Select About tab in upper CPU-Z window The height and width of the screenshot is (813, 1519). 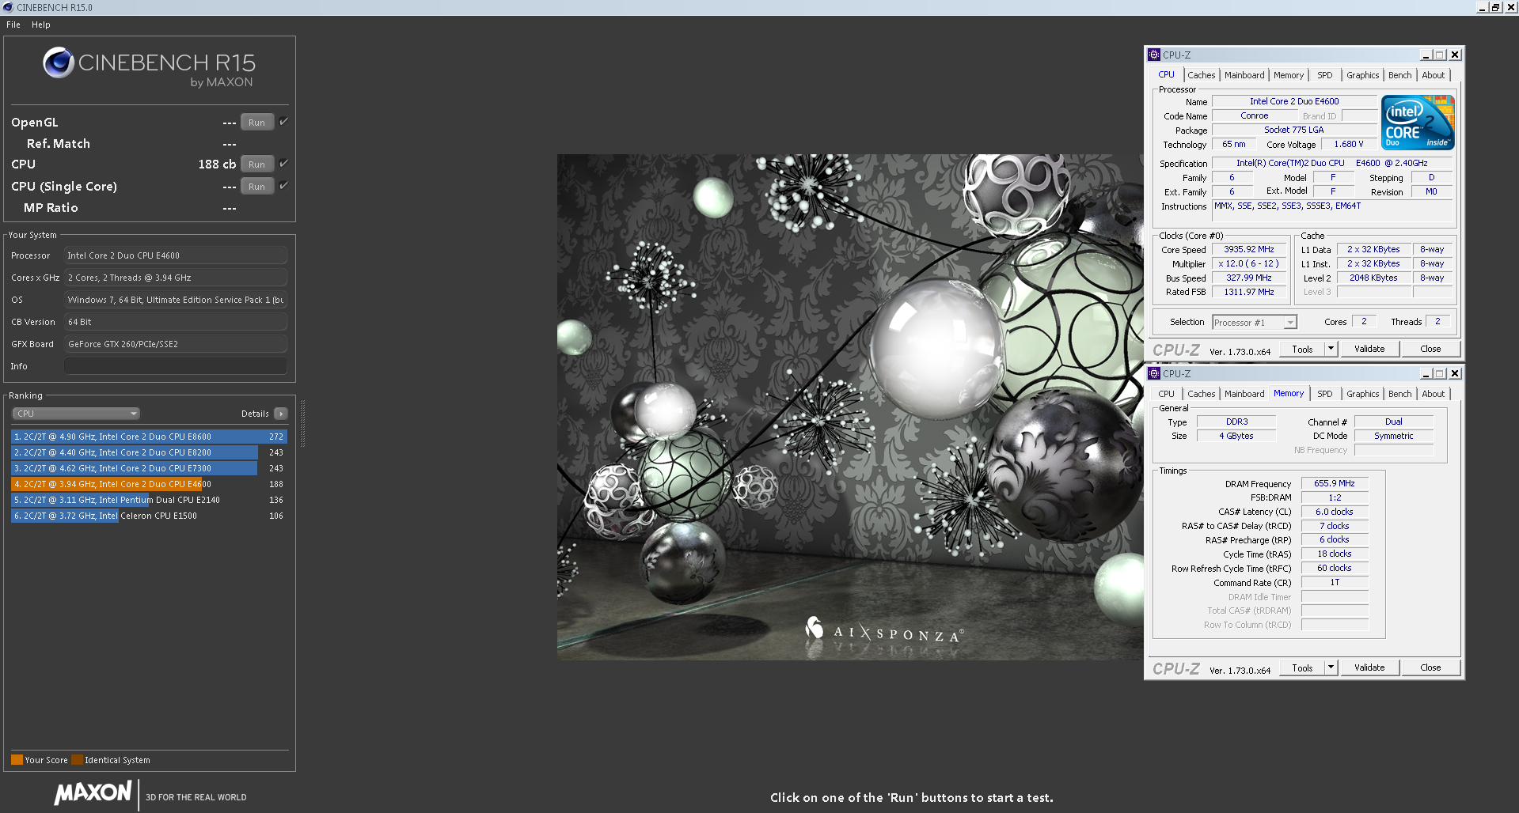click(1434, 75)
